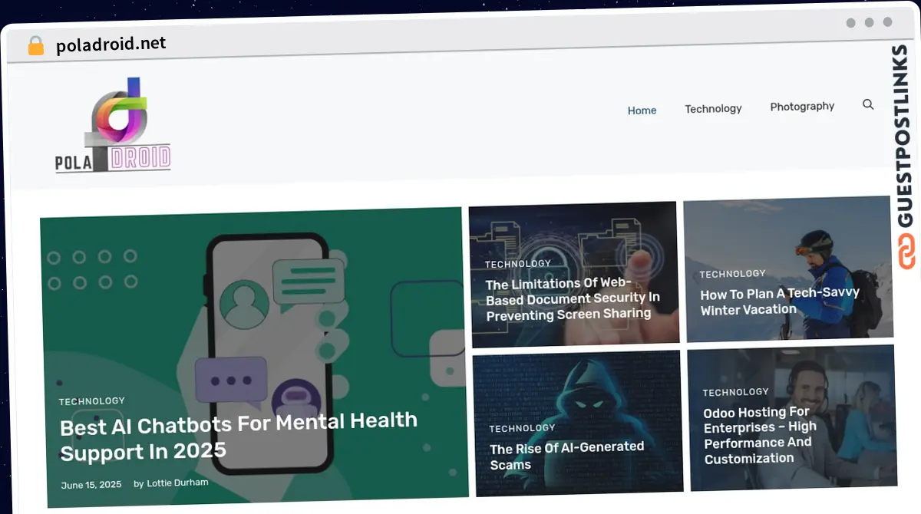The height and width of the screenshot is (514, 921).
Task: Click the middle grey window dot
Action: tap(869, 22)
